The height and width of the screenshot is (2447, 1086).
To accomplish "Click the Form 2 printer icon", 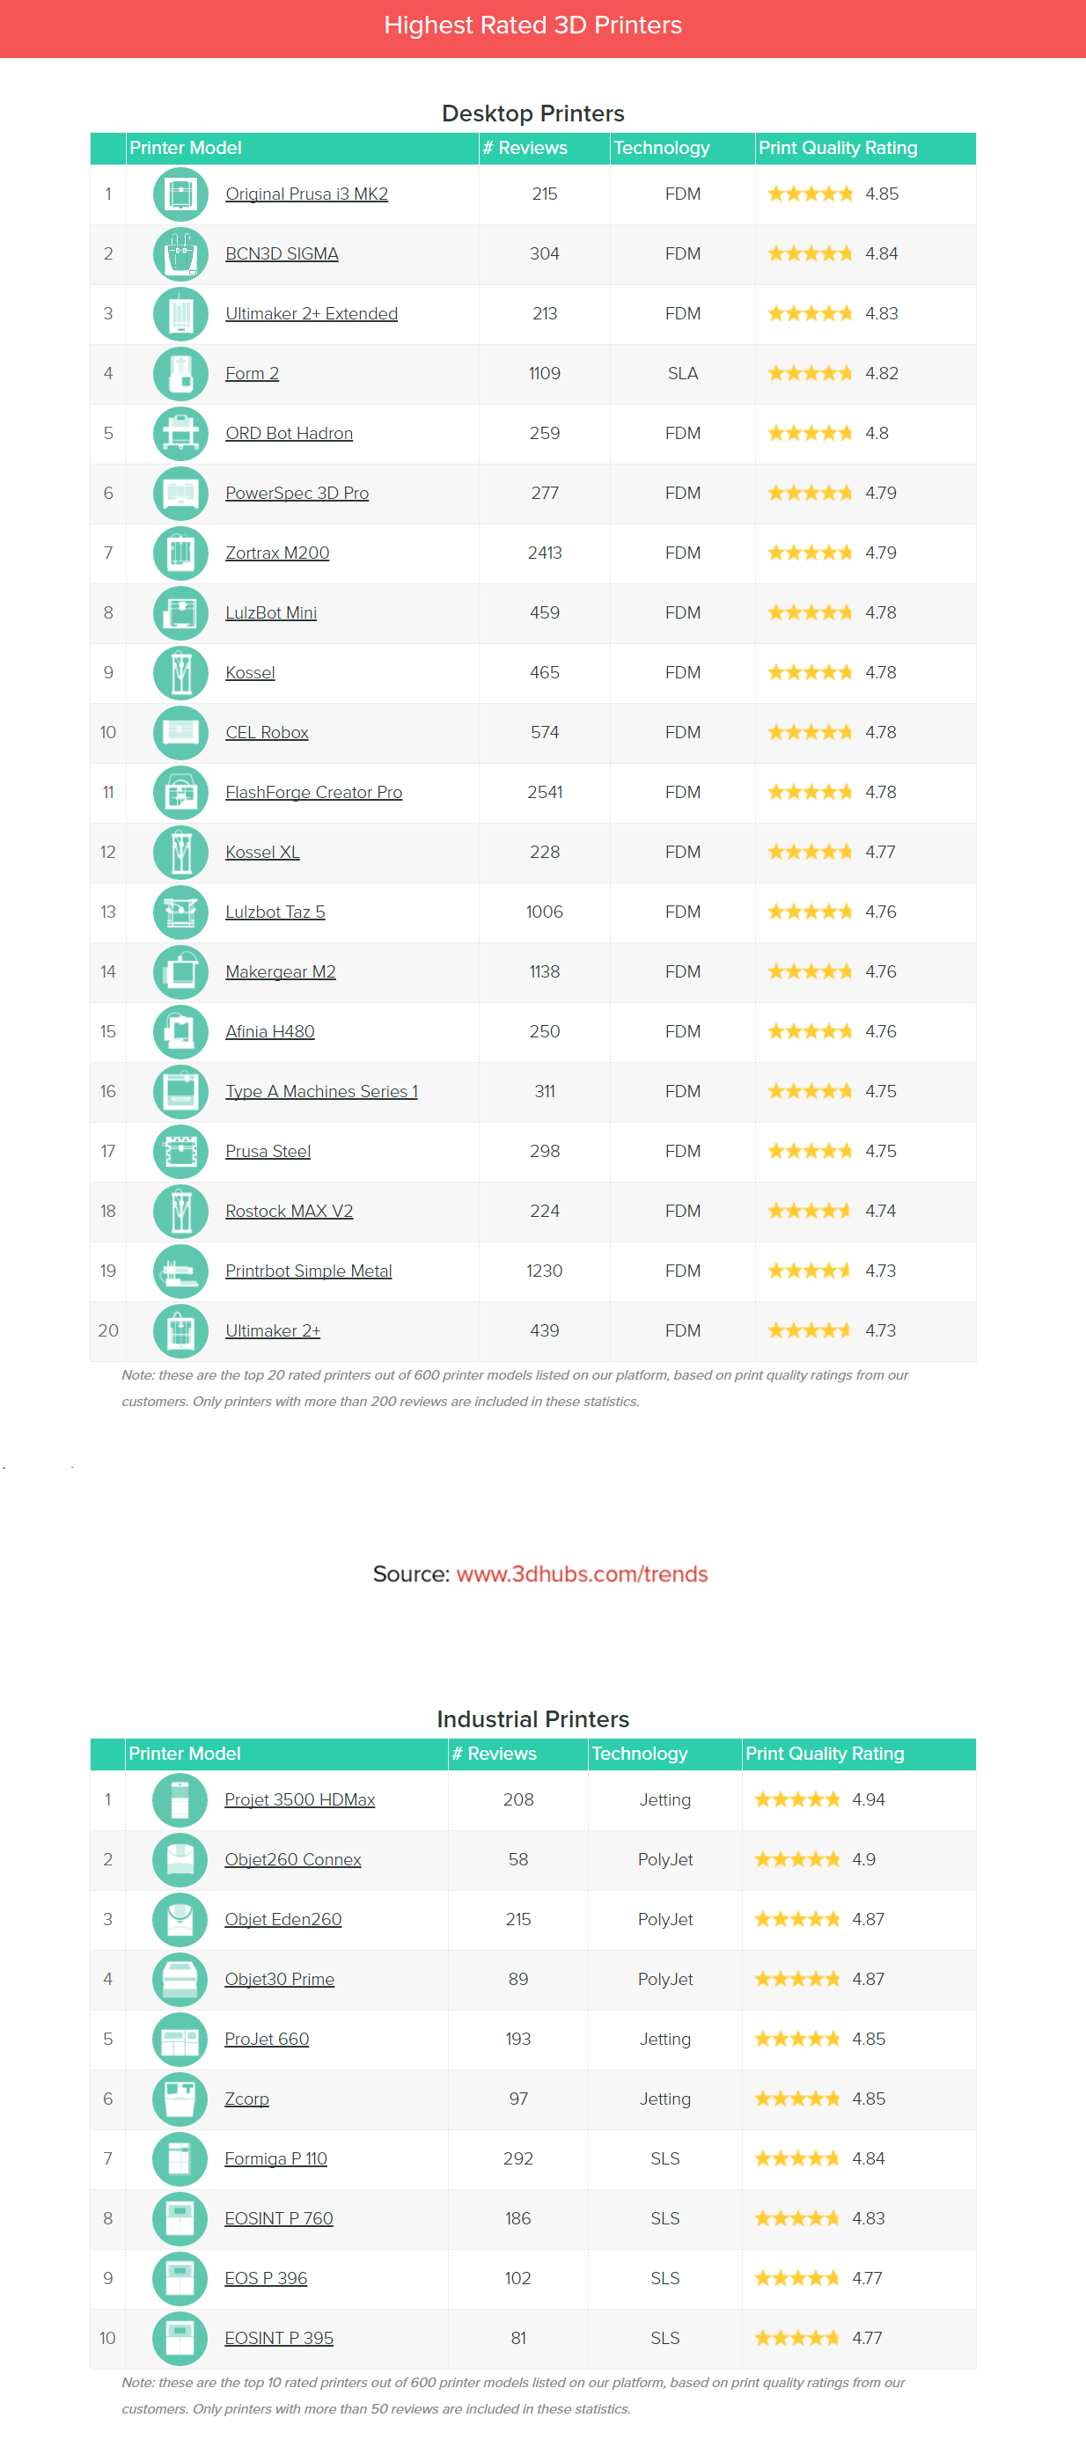I will tap(180, 373).
